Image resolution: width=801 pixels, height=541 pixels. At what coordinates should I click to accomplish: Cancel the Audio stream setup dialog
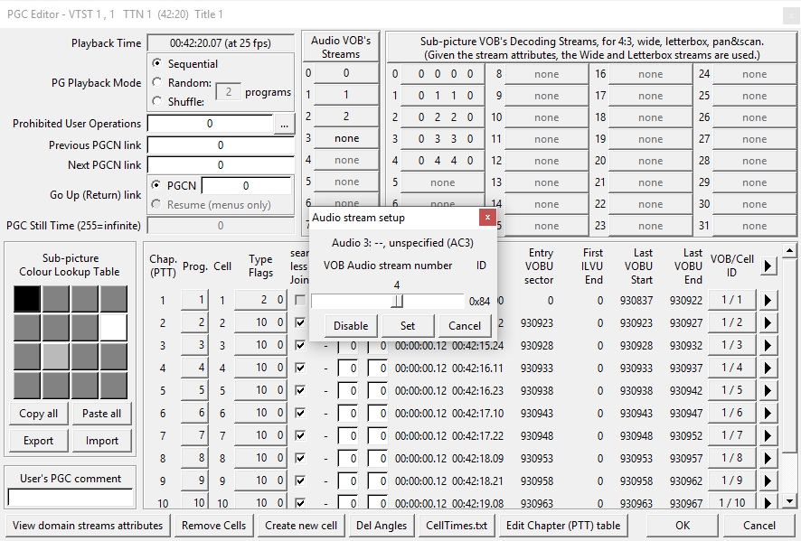pos(465,326)
